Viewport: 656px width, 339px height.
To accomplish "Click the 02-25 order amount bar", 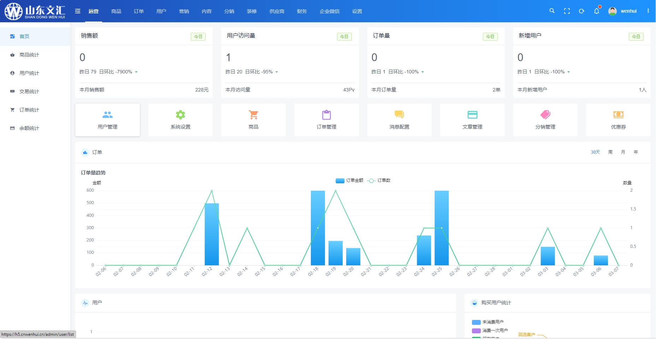I will (x=442, y=228).
